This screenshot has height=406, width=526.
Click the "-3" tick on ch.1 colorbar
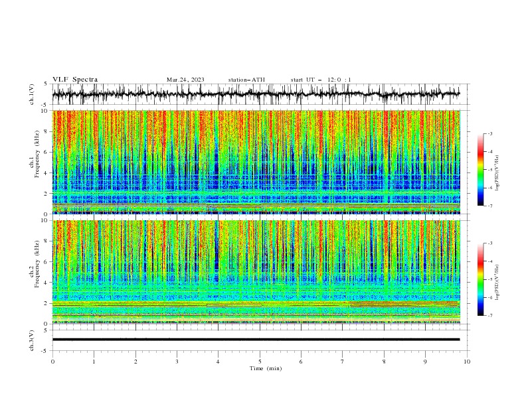click(x=489, y=133)
